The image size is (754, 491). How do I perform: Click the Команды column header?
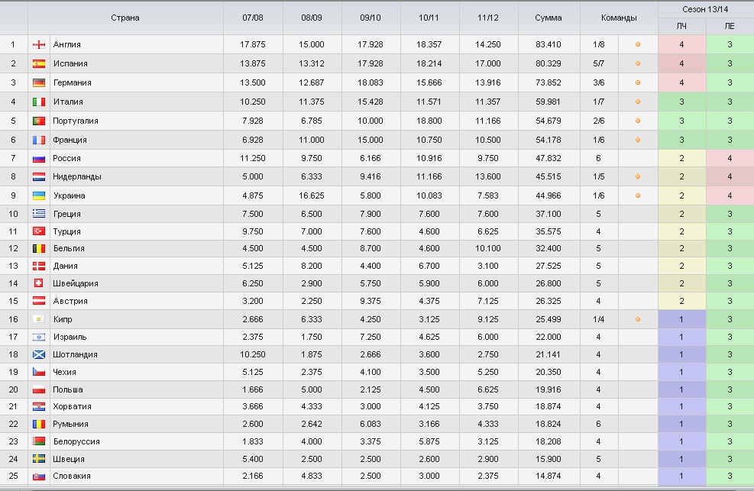coord(619,18)
